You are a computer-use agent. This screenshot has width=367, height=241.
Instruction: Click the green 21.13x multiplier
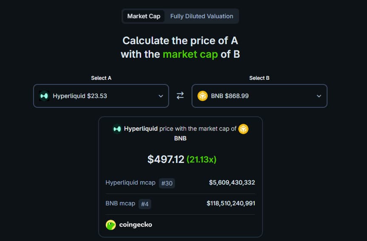(x=201, y=160)
